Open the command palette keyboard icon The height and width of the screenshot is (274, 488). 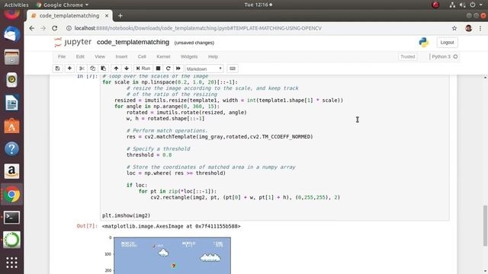(x=233, y=68)
